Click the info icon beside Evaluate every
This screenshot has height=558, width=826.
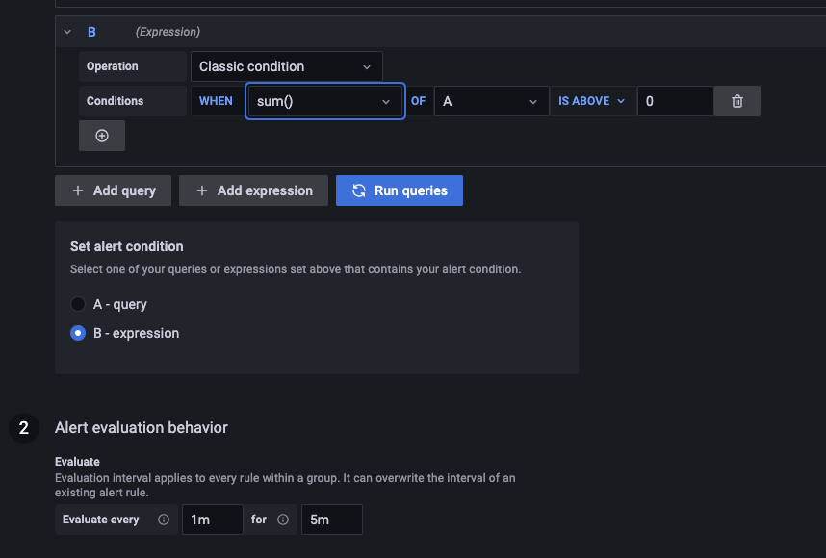click(164, 520)
